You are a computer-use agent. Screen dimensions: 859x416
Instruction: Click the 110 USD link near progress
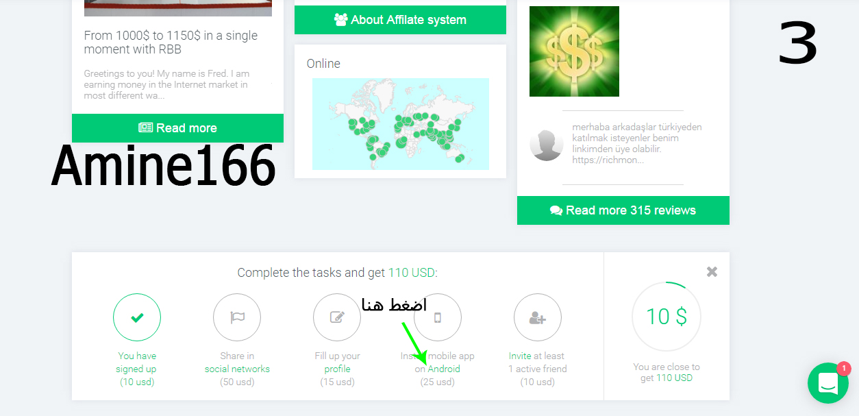pos(674,378)
